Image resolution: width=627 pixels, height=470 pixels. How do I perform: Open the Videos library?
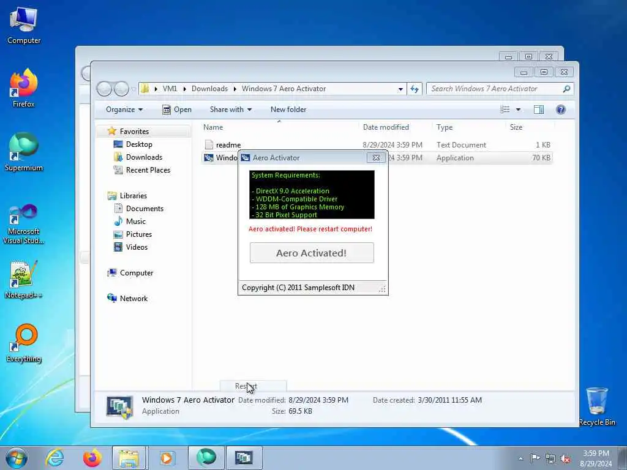tap(137, 247)
